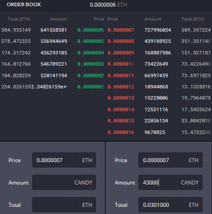Click the last price 0.0000006 ETH header

pos(108,5)
